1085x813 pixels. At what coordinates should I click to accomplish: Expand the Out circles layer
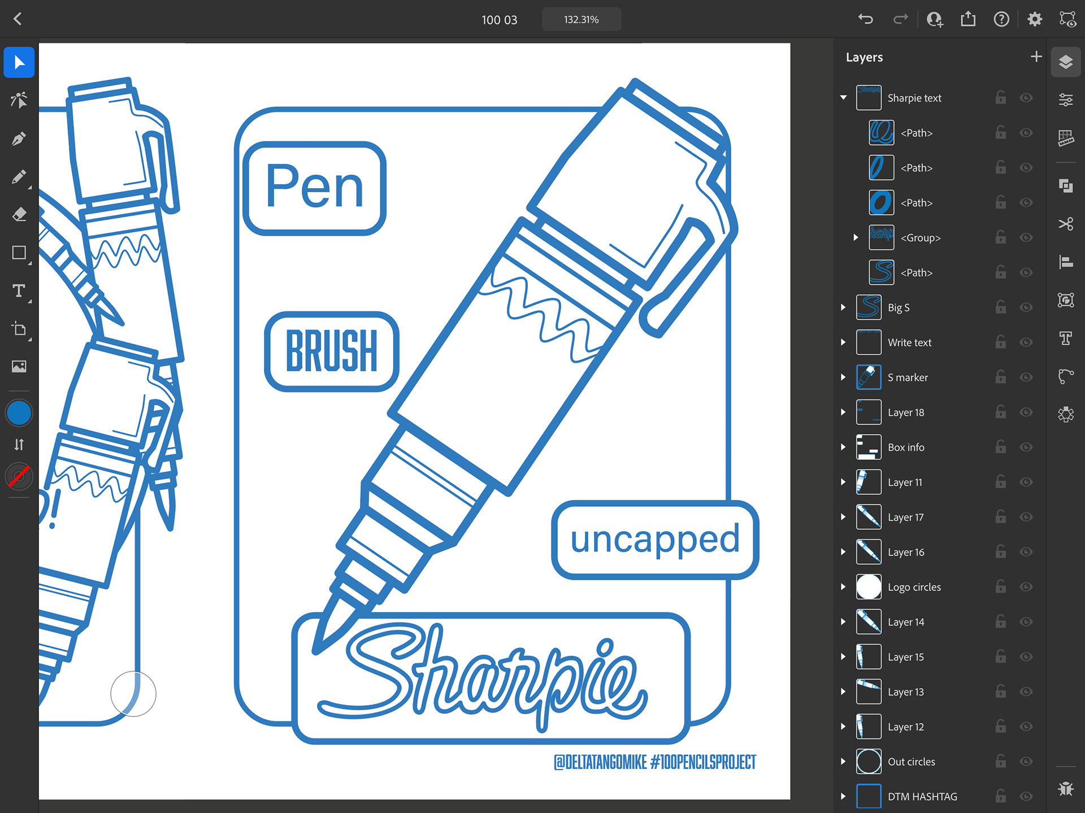[x=843, y=761]
